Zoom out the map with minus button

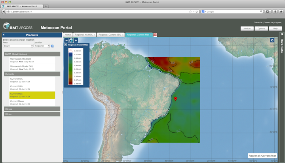(x=66, y=40)
